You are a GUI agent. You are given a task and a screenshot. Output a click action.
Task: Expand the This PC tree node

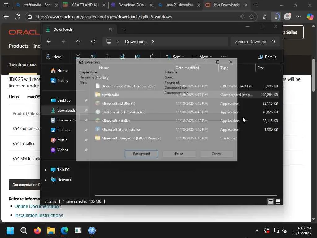click(x=45, y=170)
